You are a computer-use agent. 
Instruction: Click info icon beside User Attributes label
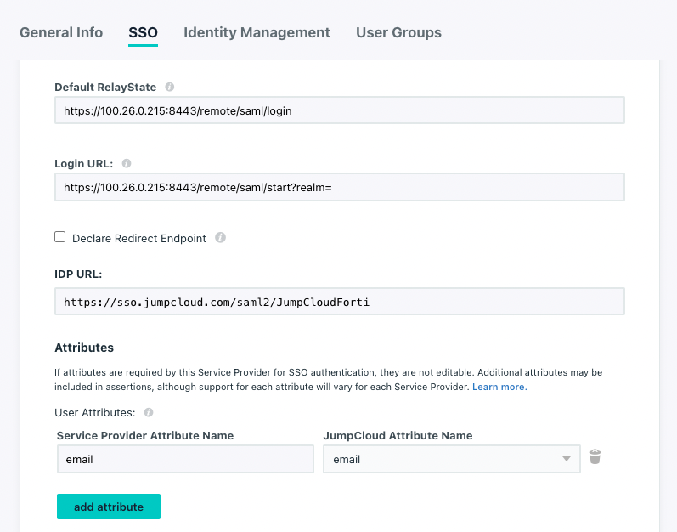pos(149,412)
